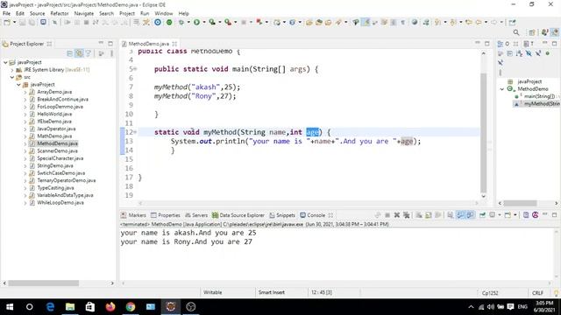Screen dimensions: 561x315
Task: Click the Smart Insert status bar field
Action: click(x=272, y=292)
